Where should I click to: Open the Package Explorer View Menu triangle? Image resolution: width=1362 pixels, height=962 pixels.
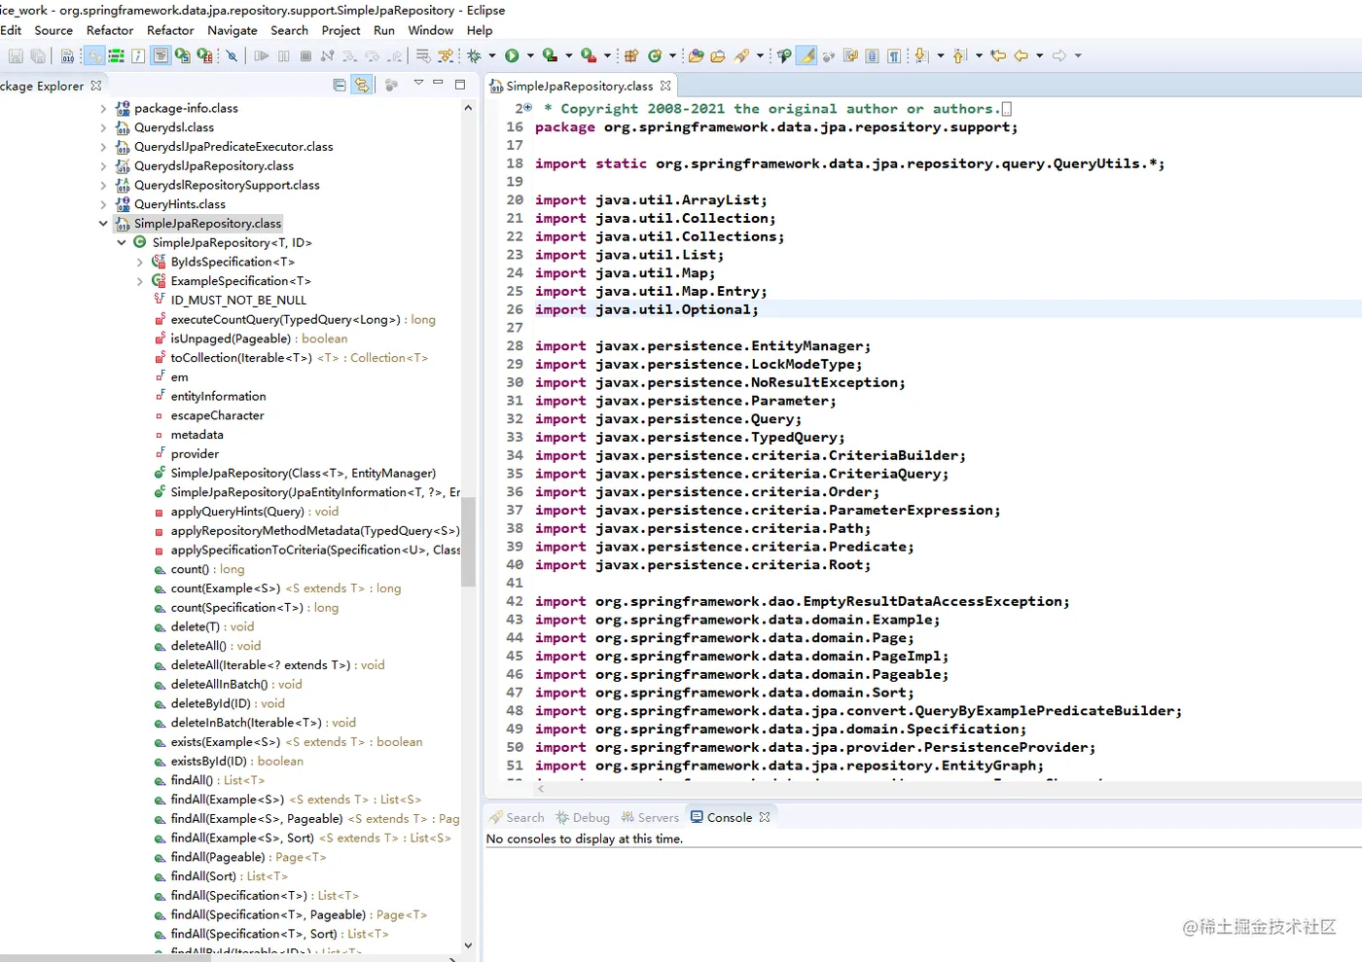(418, 82)
